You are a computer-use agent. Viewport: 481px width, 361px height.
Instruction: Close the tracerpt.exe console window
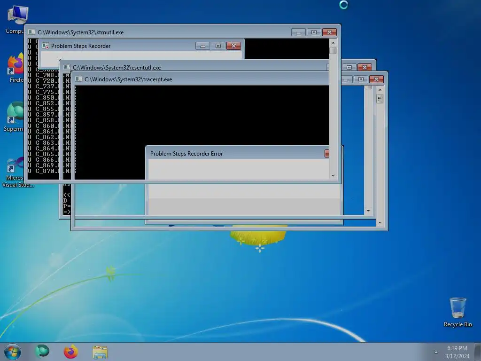click(376, 79)
